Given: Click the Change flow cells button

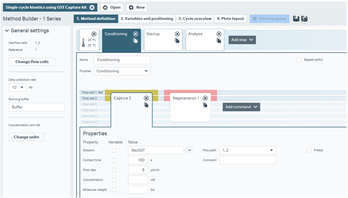Looking at the screenshot, I should coord(32,62).
